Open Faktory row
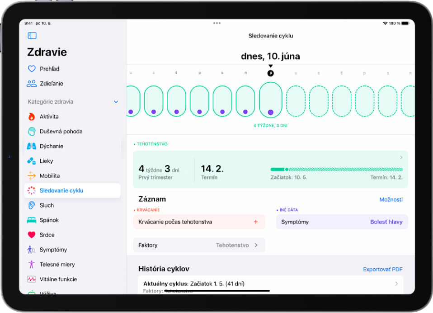Screen dimensions: 433x313 pos(199,245)
